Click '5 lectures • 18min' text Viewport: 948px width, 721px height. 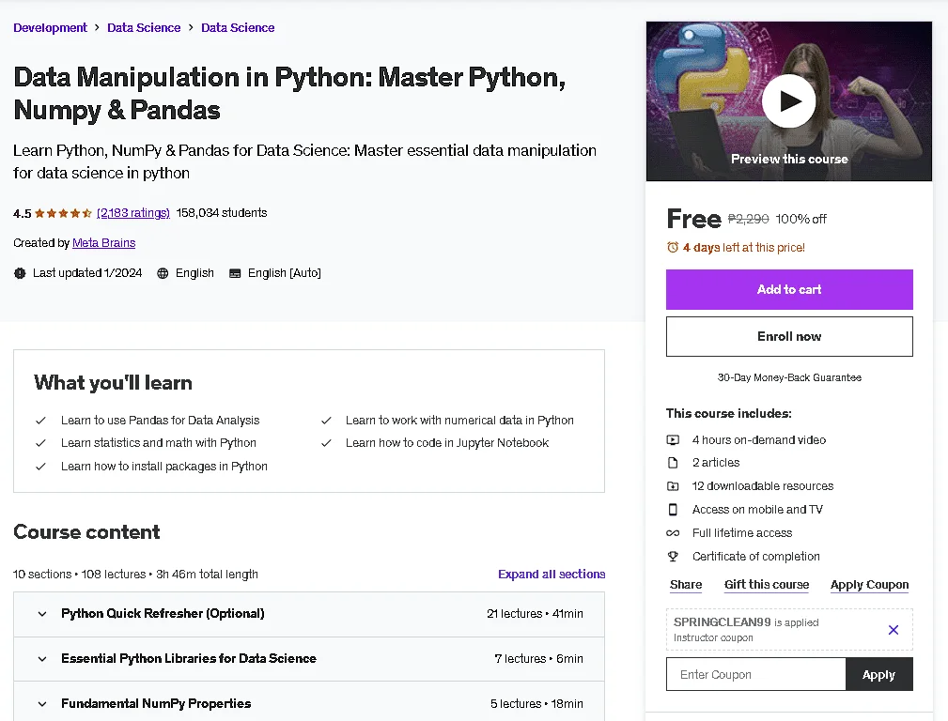(536, 703)
